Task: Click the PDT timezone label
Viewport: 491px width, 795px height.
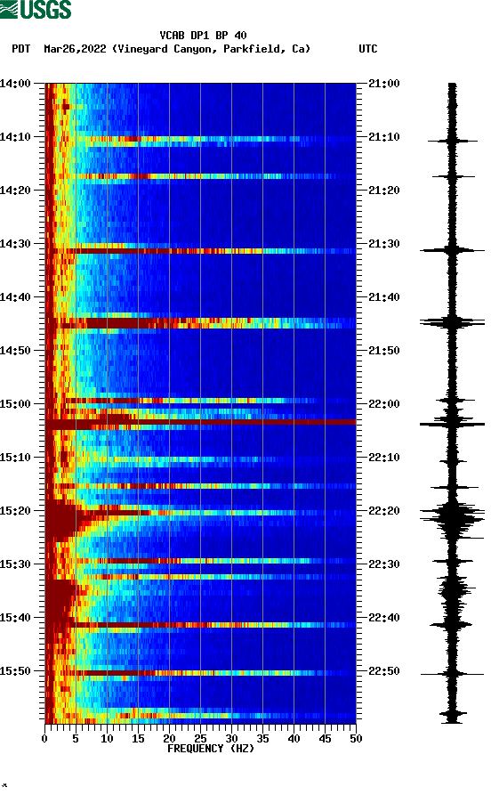Action: [20, 49]
